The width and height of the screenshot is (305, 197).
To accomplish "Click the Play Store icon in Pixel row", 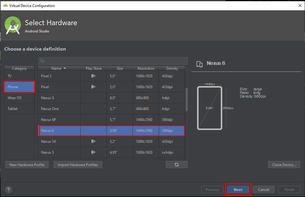I will point(93,87).
